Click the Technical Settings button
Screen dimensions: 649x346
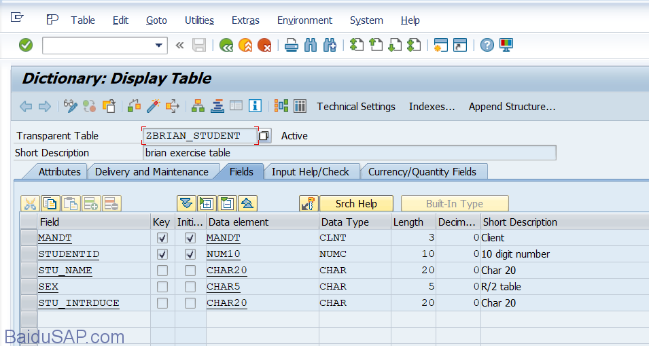[x=355, y=107]
